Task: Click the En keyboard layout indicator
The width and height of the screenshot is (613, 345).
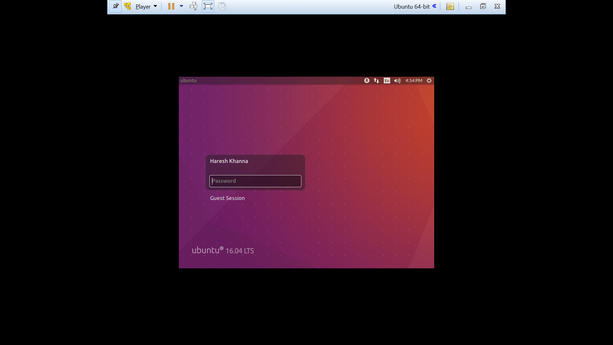Action: [x=387, y=80]
